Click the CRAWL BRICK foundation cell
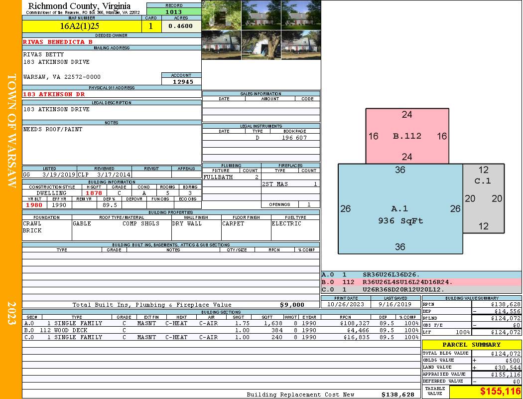523x399 pixels. point(47,230)
